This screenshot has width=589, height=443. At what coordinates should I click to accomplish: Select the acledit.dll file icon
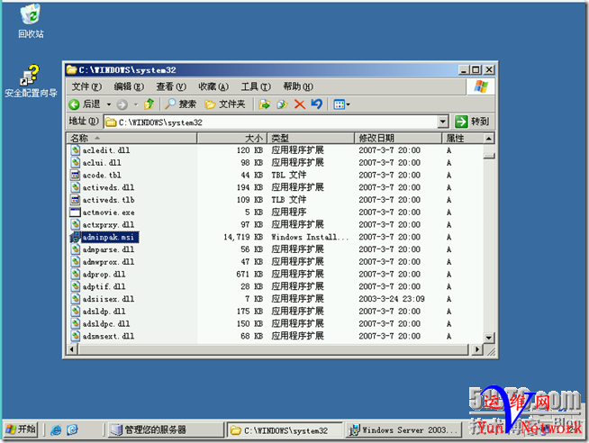tap(75, 150)
